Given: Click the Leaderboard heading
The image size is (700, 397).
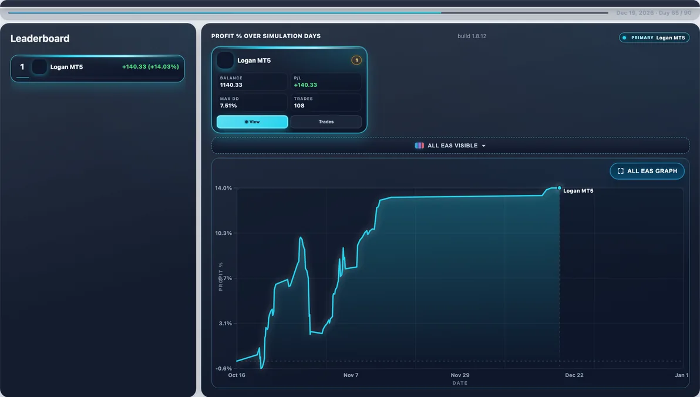Looking at the screenshot, I should point(40,38).
